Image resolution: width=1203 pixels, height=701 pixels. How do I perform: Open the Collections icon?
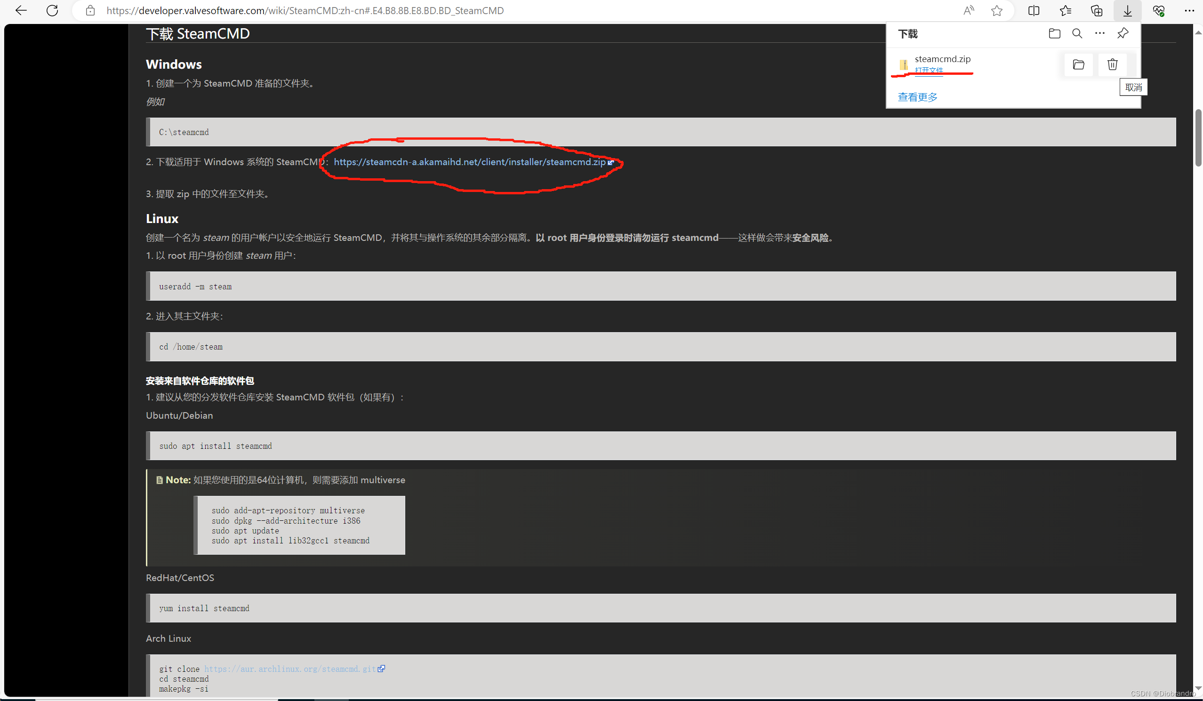click(x=1097, y=10)
